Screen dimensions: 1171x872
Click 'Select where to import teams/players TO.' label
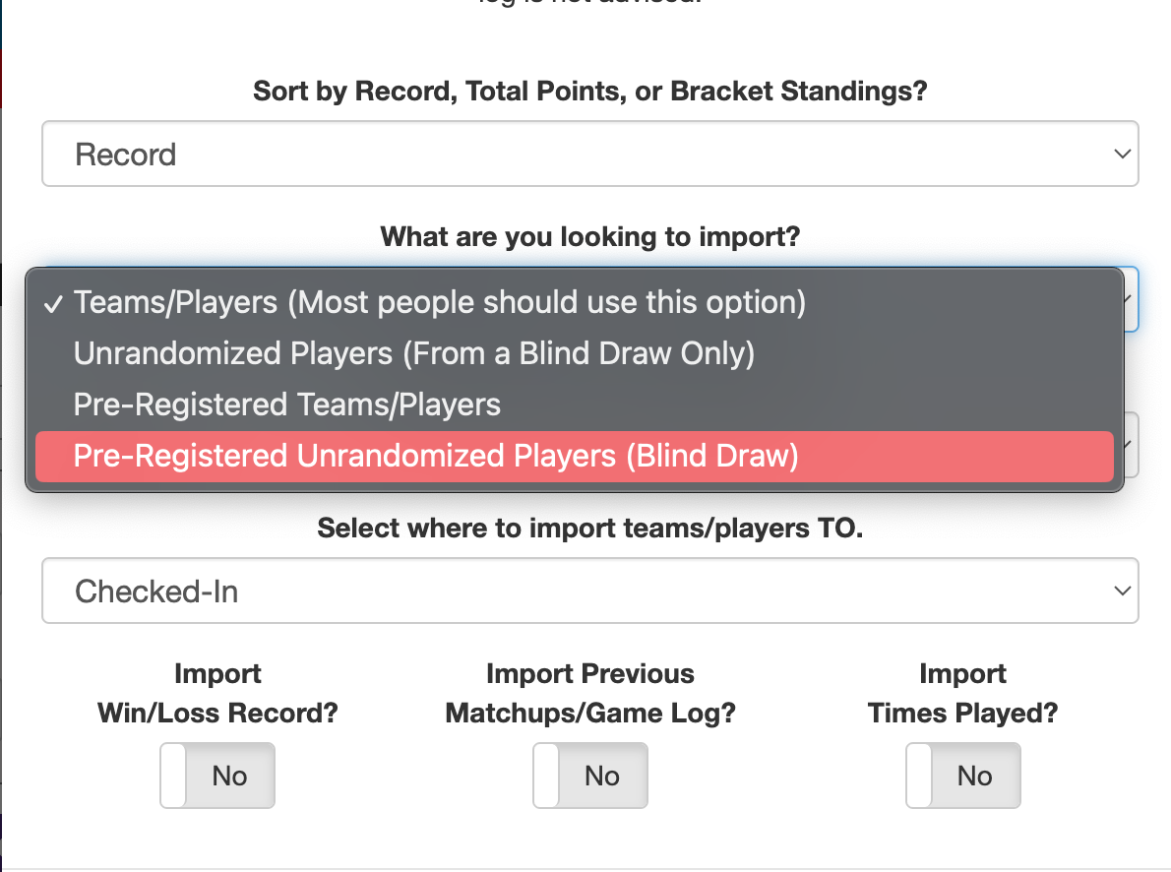(590, 529)
